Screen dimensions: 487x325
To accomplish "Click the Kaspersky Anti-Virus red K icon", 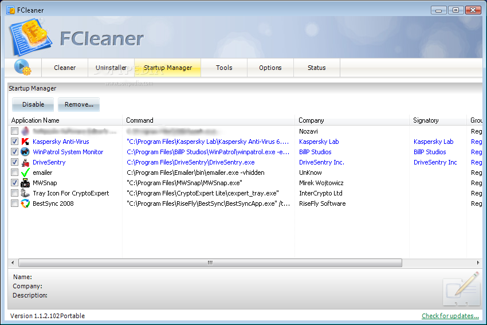I will [x=25, y=142].
